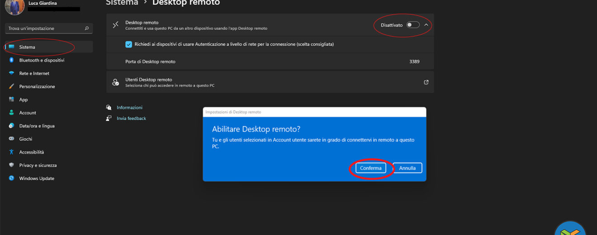
Task: Click the Rete e Internet wifi icon
Action: 11,73
